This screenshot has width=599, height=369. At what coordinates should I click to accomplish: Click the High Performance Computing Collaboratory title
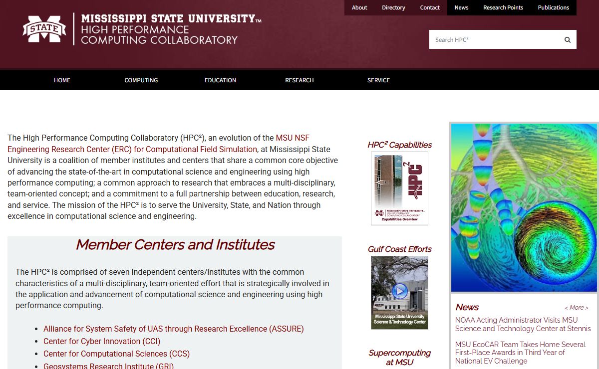[159, 35]
